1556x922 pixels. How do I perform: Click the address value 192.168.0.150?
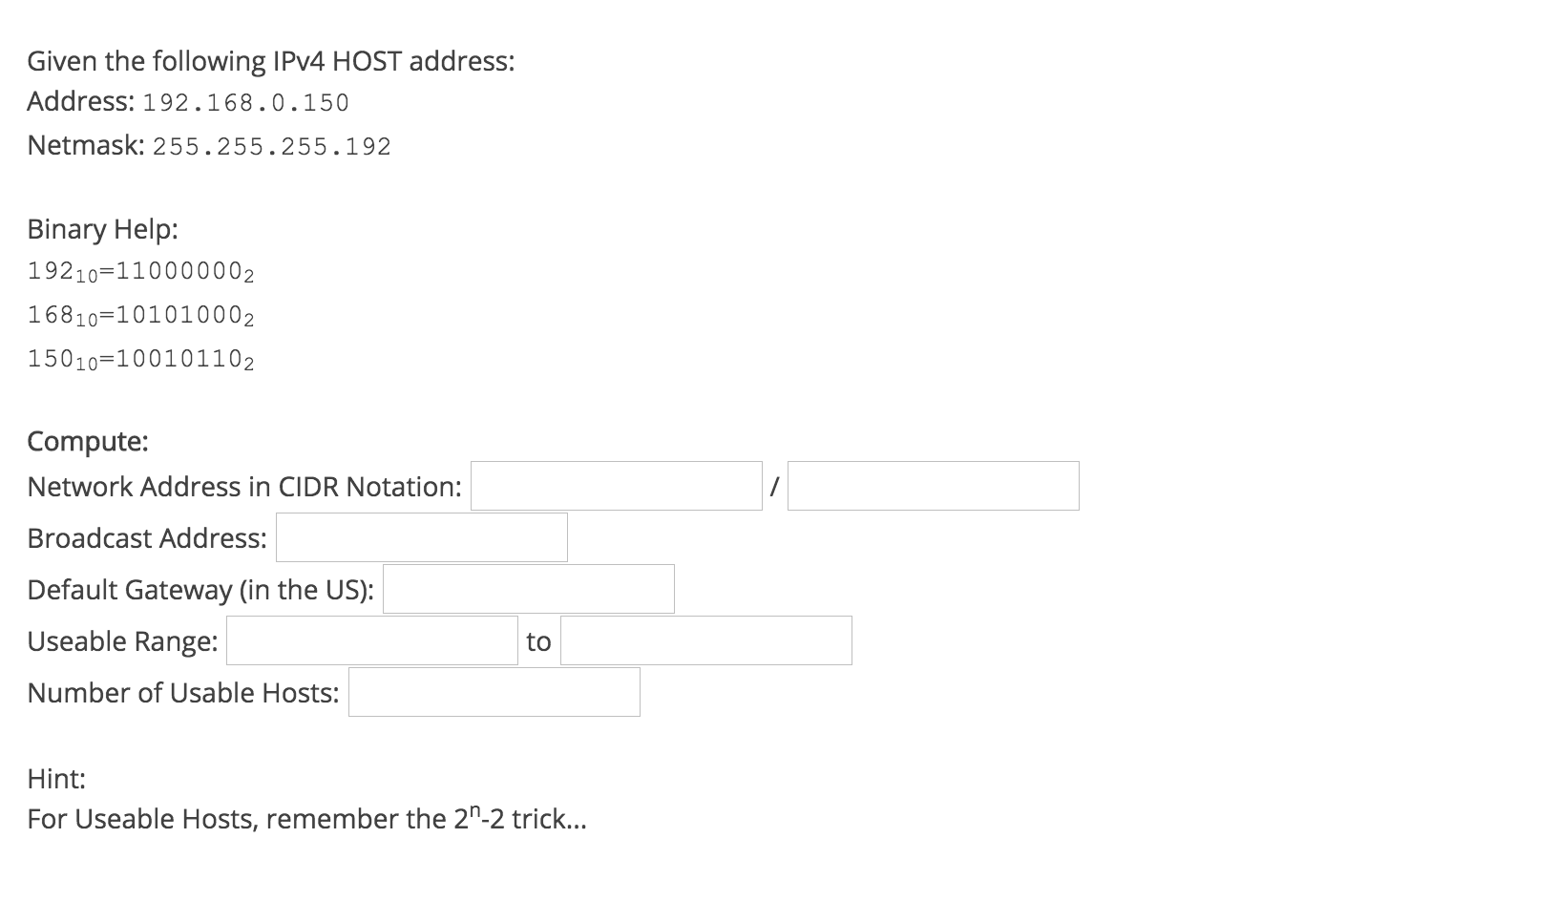click(245, 102)
